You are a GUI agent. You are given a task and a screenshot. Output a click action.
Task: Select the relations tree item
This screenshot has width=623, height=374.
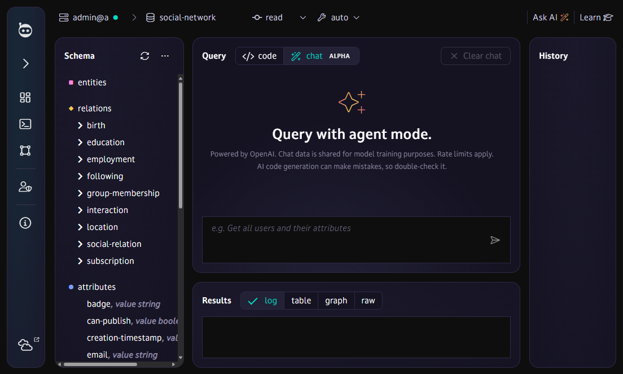(95, 108)
